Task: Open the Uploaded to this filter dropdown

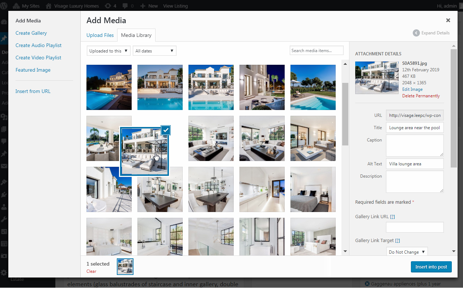Action: tap(109, 51)
